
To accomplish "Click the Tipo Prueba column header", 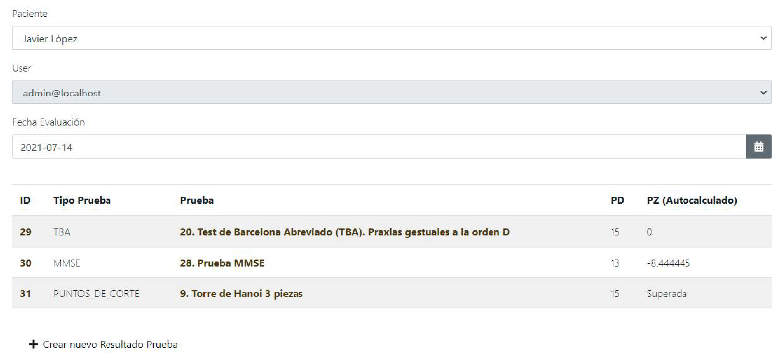I will click(x=82, y=200).
